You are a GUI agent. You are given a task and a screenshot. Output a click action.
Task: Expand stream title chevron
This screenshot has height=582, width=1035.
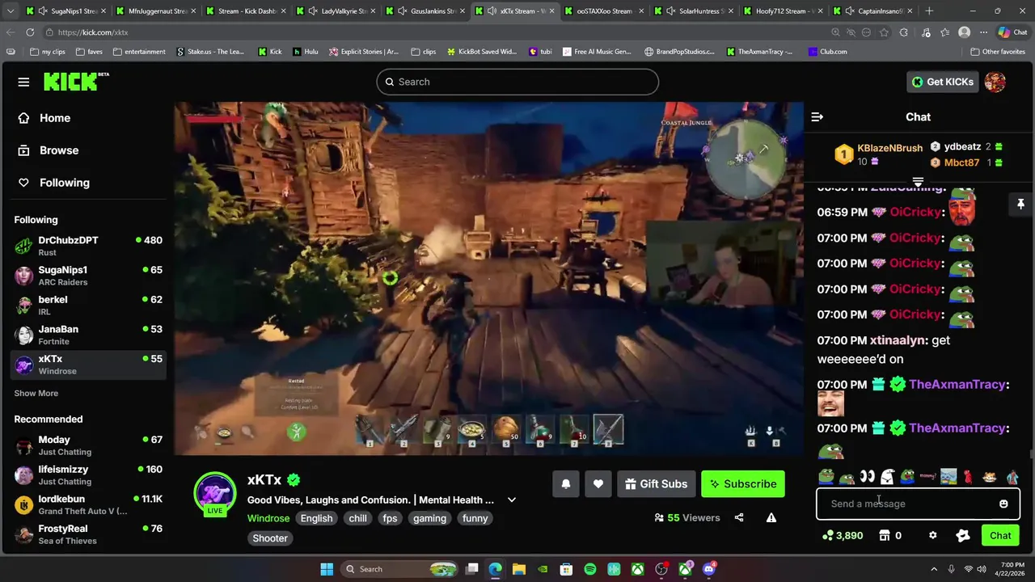point(512,500)
